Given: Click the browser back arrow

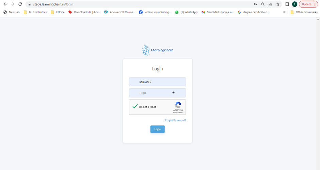Looking at the screenshot, I should point(5,4).
